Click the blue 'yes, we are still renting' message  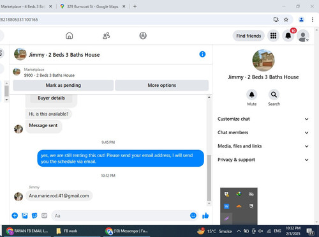tap(121, 158)
